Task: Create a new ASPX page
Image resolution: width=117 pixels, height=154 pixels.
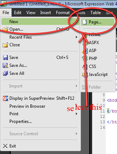Action: click(98, 43)
